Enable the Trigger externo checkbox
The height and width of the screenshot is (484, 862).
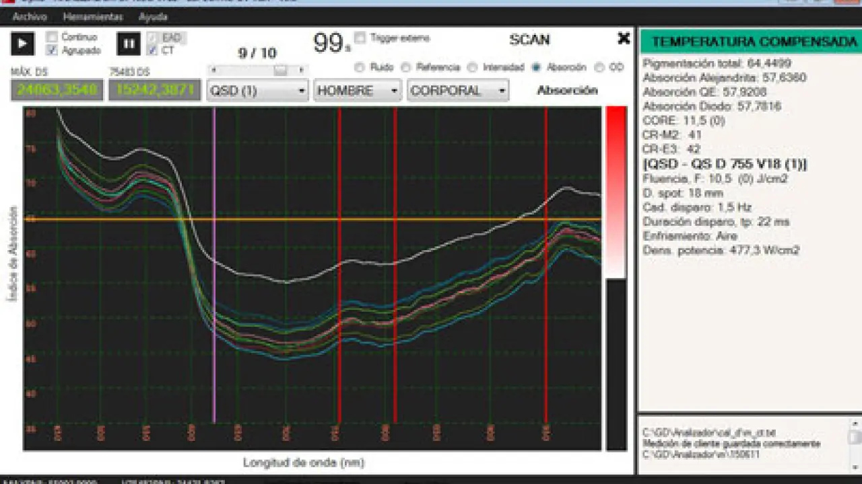[360, 38]
